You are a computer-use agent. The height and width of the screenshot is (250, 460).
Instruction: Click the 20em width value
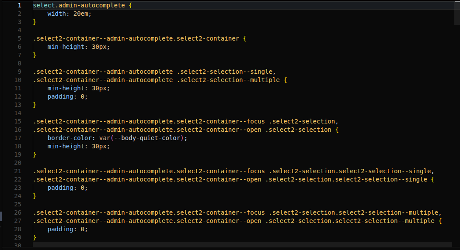[82, 14]
